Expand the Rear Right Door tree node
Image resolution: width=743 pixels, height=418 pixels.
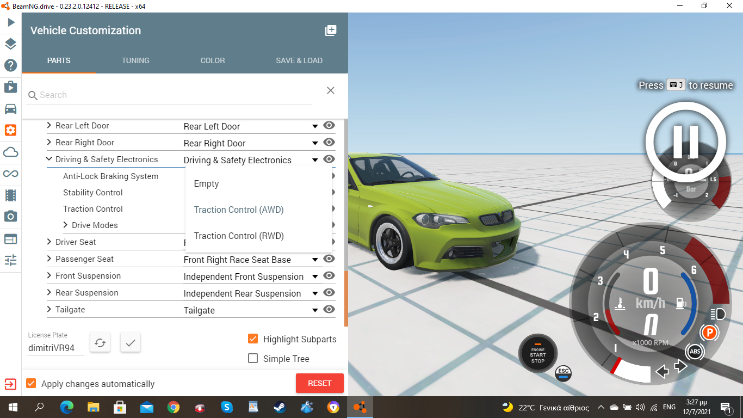[49, 143]
